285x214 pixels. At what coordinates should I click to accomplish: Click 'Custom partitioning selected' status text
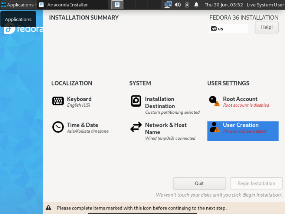click(172, 112)
